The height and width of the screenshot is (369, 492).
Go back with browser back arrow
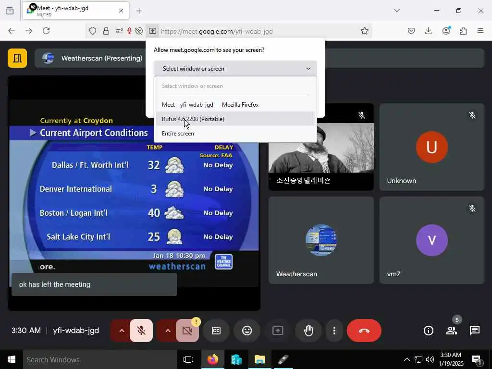pyautogui.click(x=12, y=31)
